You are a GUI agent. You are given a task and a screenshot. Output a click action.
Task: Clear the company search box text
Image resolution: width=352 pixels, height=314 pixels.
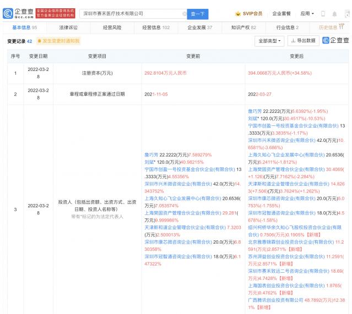coord(185,14)
